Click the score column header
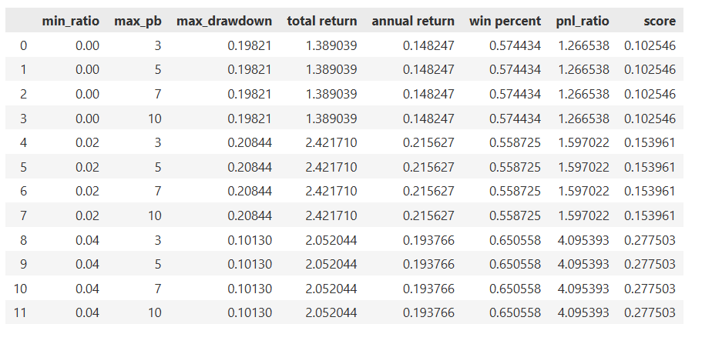 660,21
